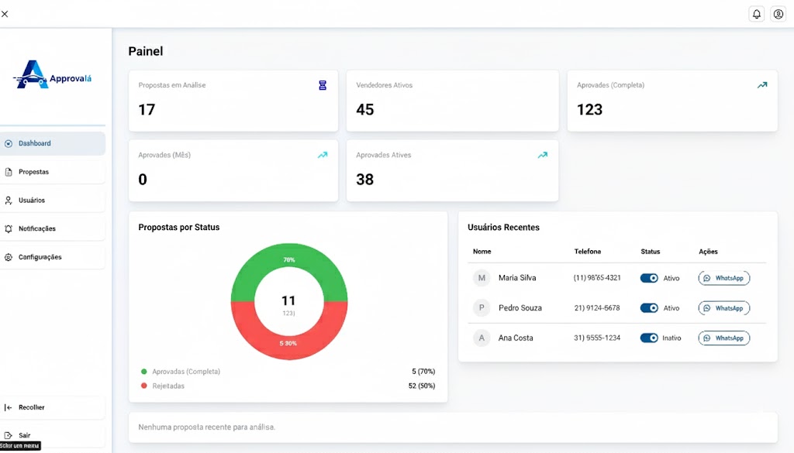The width and height of the screenshot is (794, 453).
Task: Open the Vendedores Ativos card
Action: click(452, 101)
